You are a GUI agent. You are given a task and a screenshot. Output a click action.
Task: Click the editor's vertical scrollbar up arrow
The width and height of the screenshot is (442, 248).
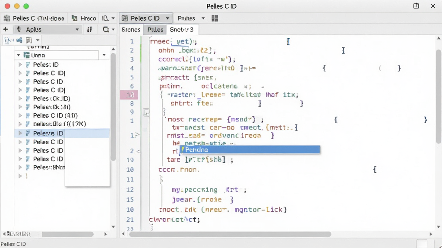click(x=439, y=38)
